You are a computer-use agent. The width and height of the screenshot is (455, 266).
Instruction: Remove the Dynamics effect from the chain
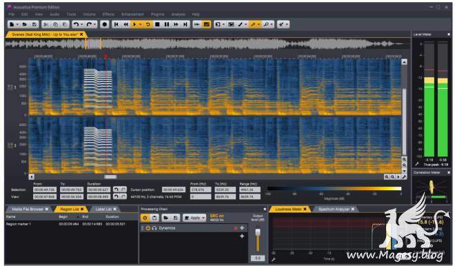[235, 228]
